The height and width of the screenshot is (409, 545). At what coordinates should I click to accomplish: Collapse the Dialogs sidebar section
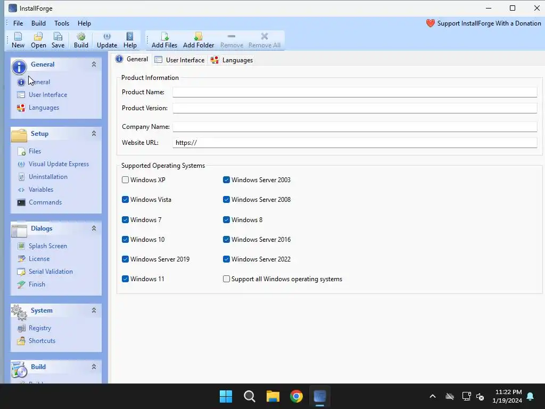(x=94, y=228)
